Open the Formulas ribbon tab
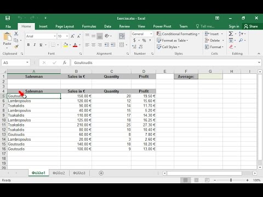 [x=89, y=26]
